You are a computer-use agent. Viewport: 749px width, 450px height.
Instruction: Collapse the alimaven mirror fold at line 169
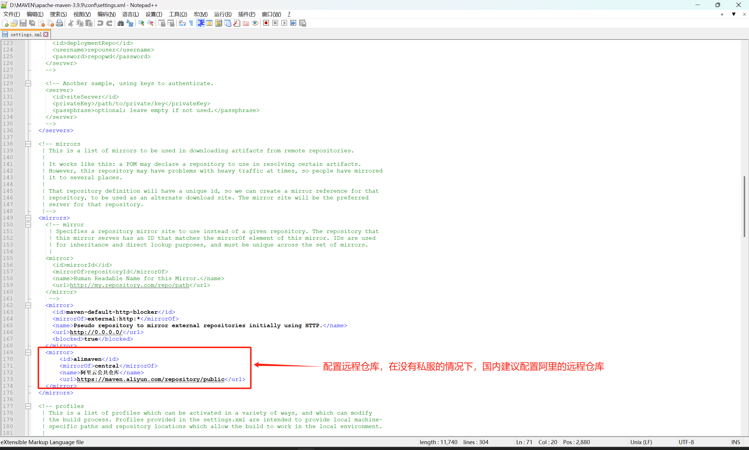pyautogui.click(x=28, y=352)
